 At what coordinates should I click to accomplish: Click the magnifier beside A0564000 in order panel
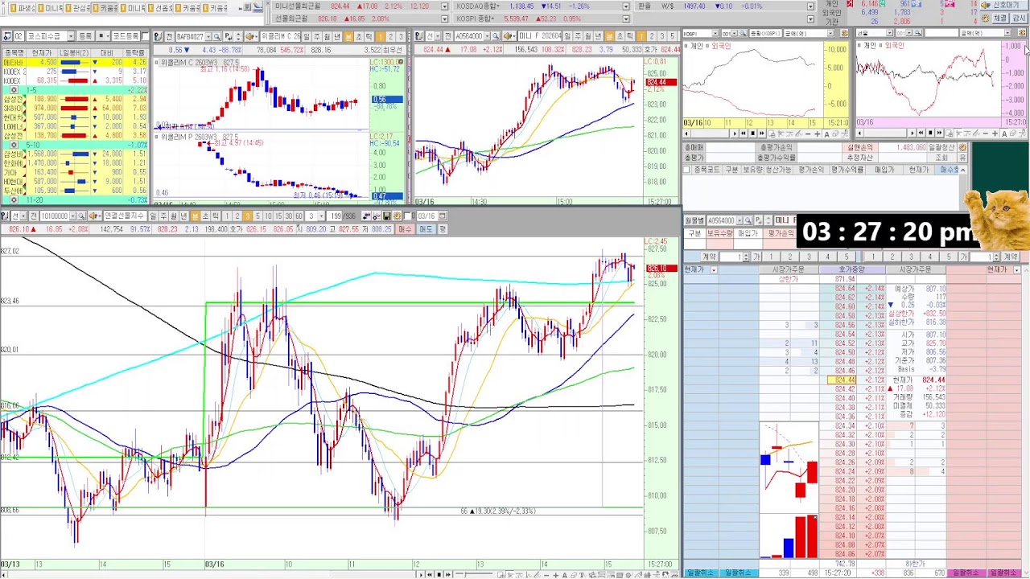tap(748, 220)
